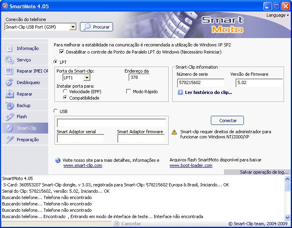Select the LPT radio button
This screenshot has width=292, height=228.
55,61
